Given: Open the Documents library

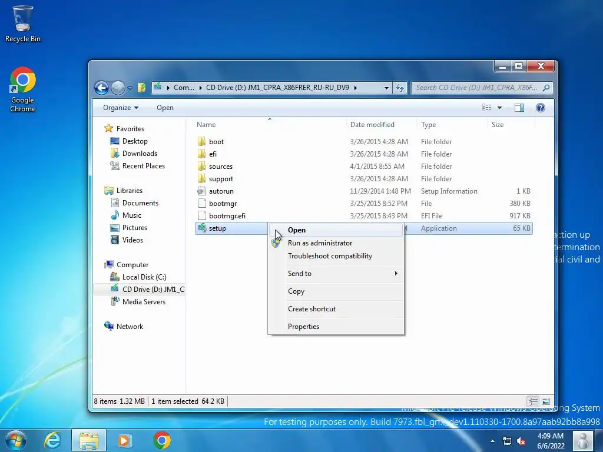Looking at the screenshot, I should coord(140,202).
